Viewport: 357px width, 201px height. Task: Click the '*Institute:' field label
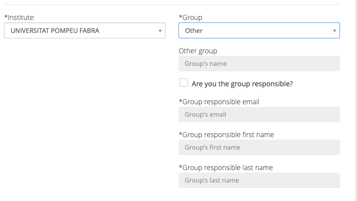coord(19,17)
